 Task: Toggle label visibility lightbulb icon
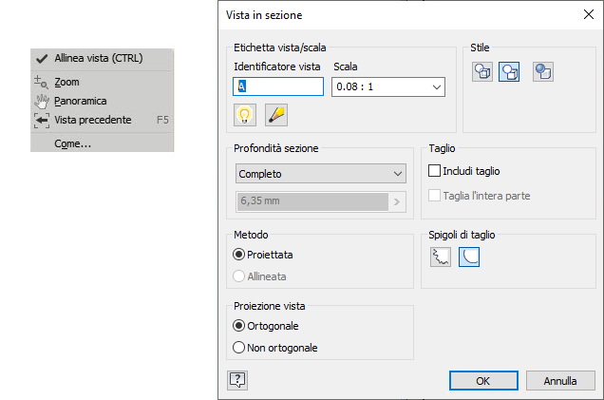(245, 115)
